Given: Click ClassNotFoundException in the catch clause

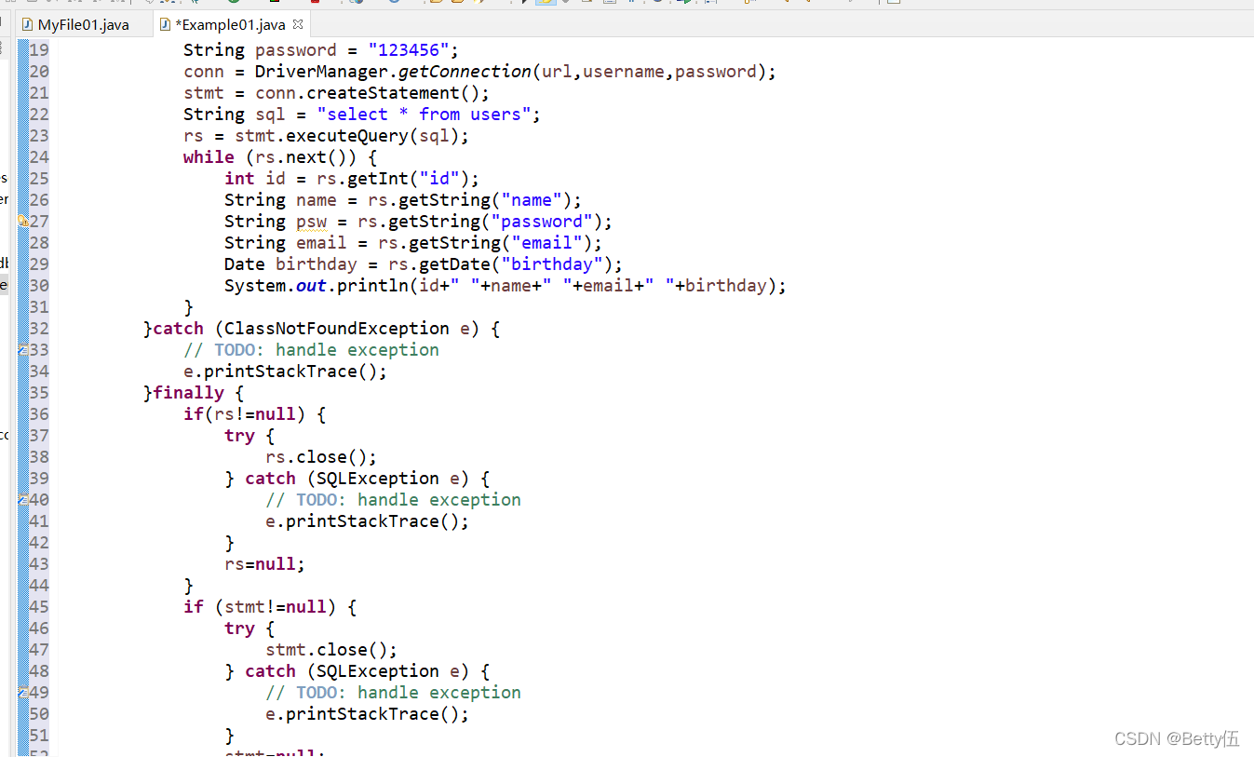Looking at the screenshot, I should click(337, 329).
